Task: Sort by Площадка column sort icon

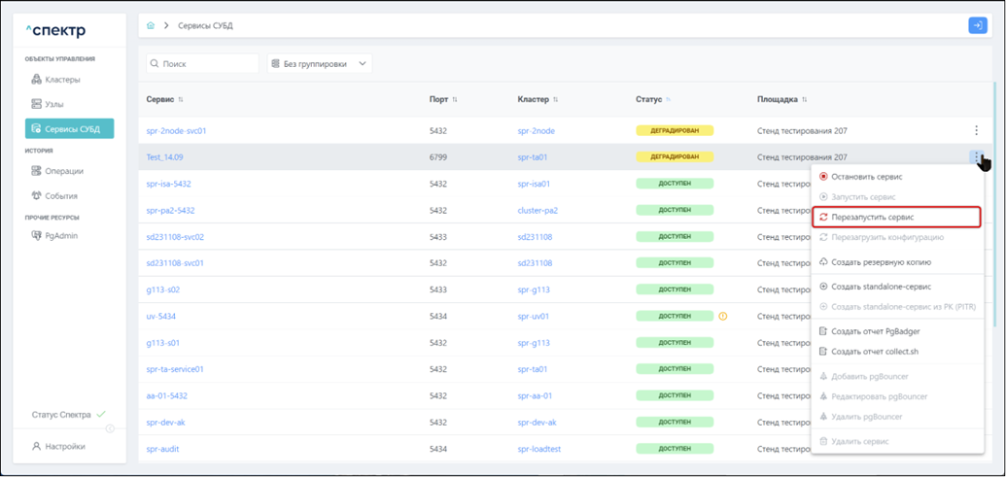Action: pos(805,99)
